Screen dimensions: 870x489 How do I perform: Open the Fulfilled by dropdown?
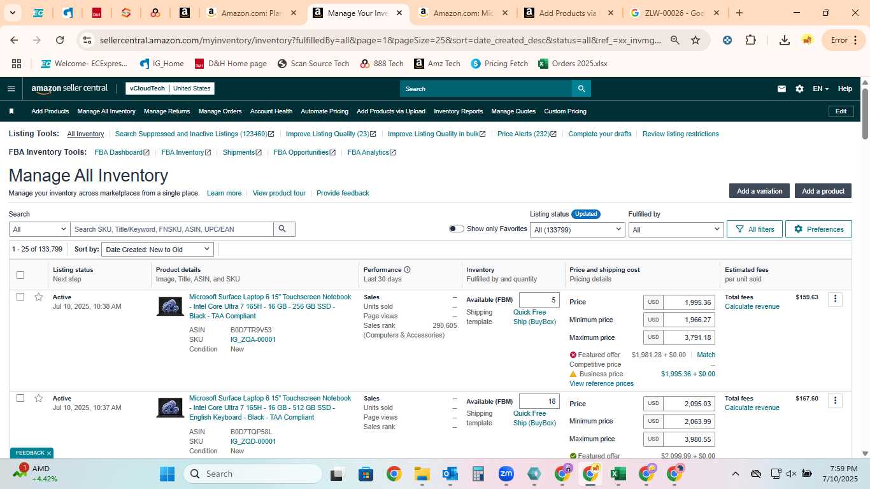676,229
